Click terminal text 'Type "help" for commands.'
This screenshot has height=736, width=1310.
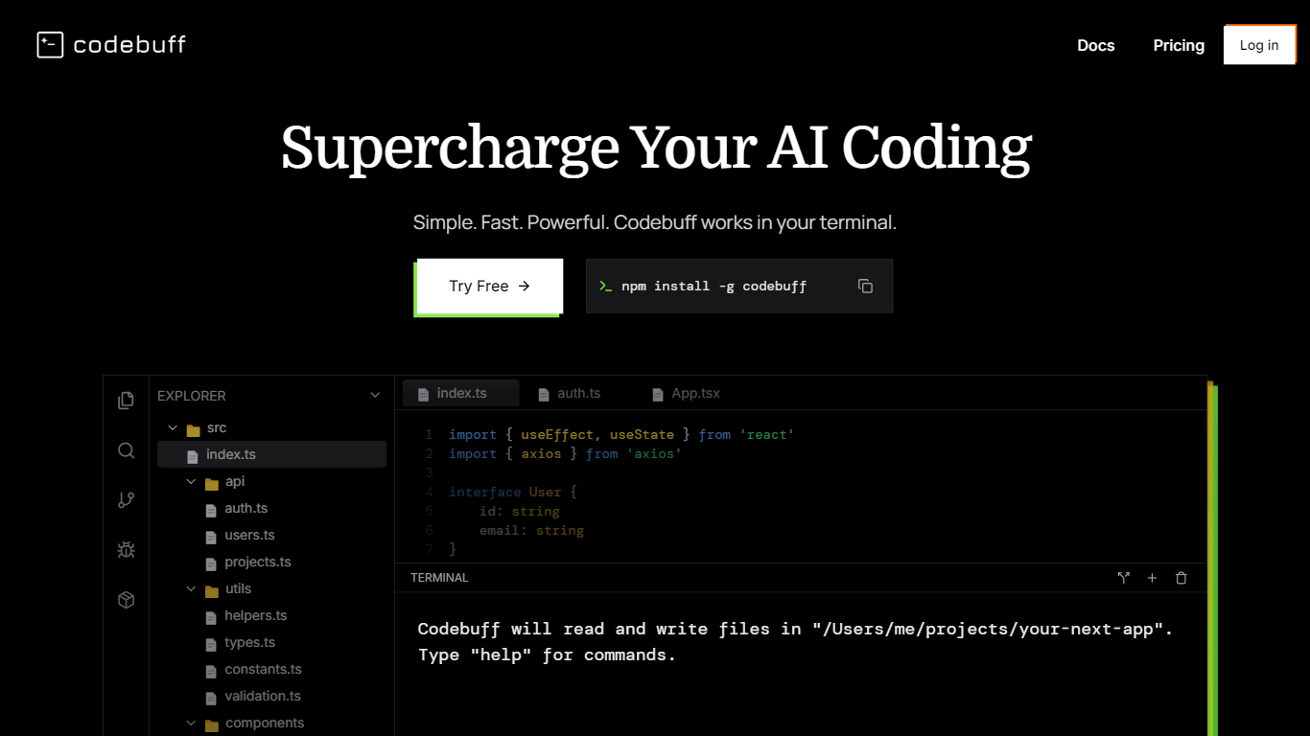(x=547, y=655)
